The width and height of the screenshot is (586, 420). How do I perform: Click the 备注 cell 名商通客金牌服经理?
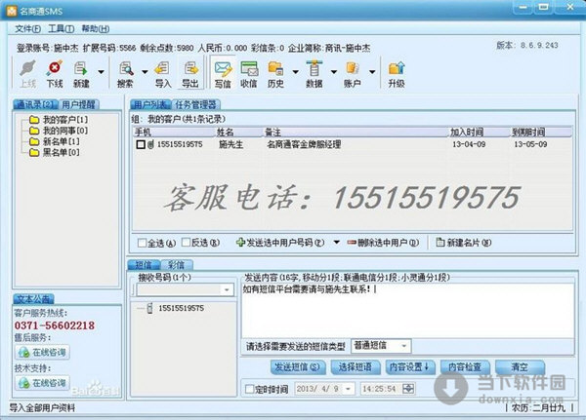tap(304, 144)
